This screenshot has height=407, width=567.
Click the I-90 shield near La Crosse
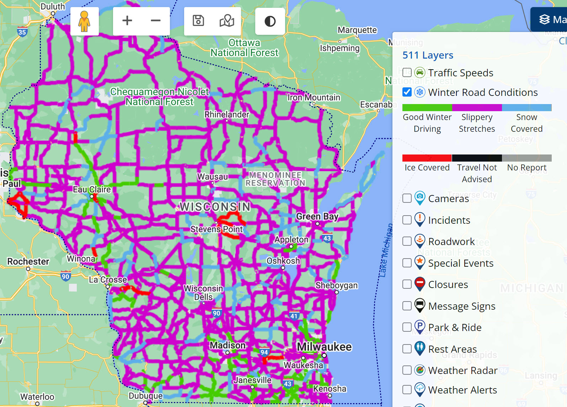pos(65,276)
